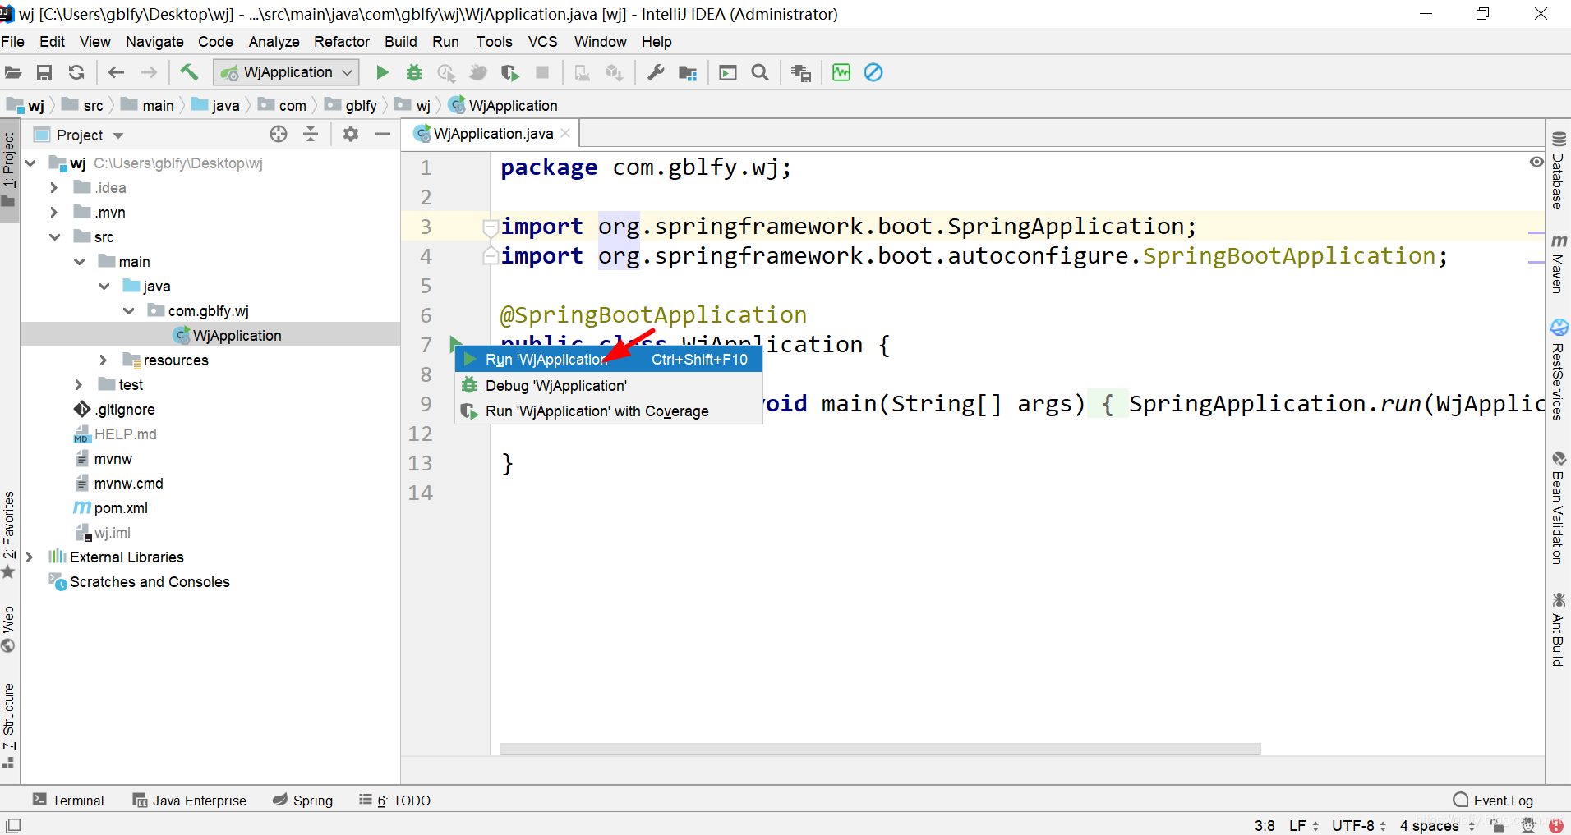Viewport: 1571px width, 835px height.
Task: Open Project panel gear settings
Action: click(351, 135)
